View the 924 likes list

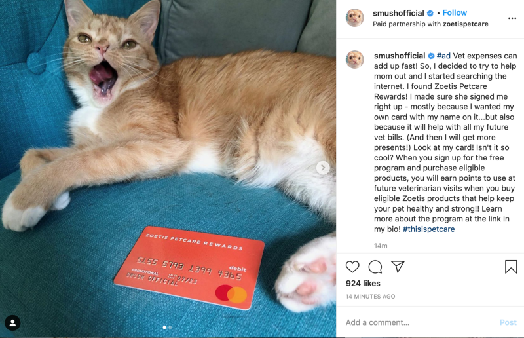(x=363, y=284)
